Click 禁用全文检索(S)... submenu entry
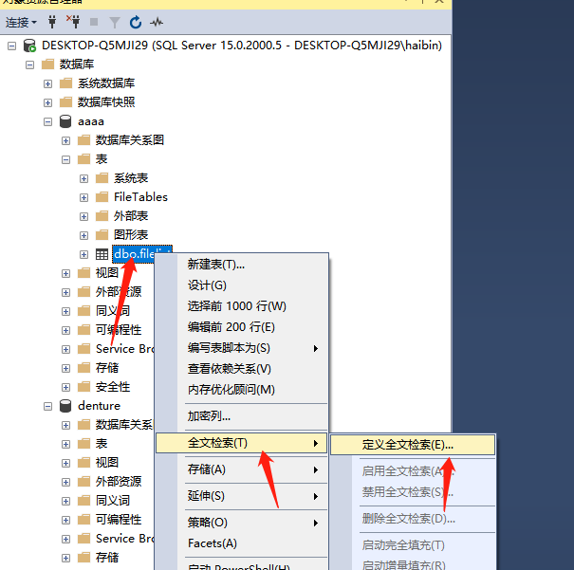The width and height of the screenshot is (574, 570). (x=413, y=492)
